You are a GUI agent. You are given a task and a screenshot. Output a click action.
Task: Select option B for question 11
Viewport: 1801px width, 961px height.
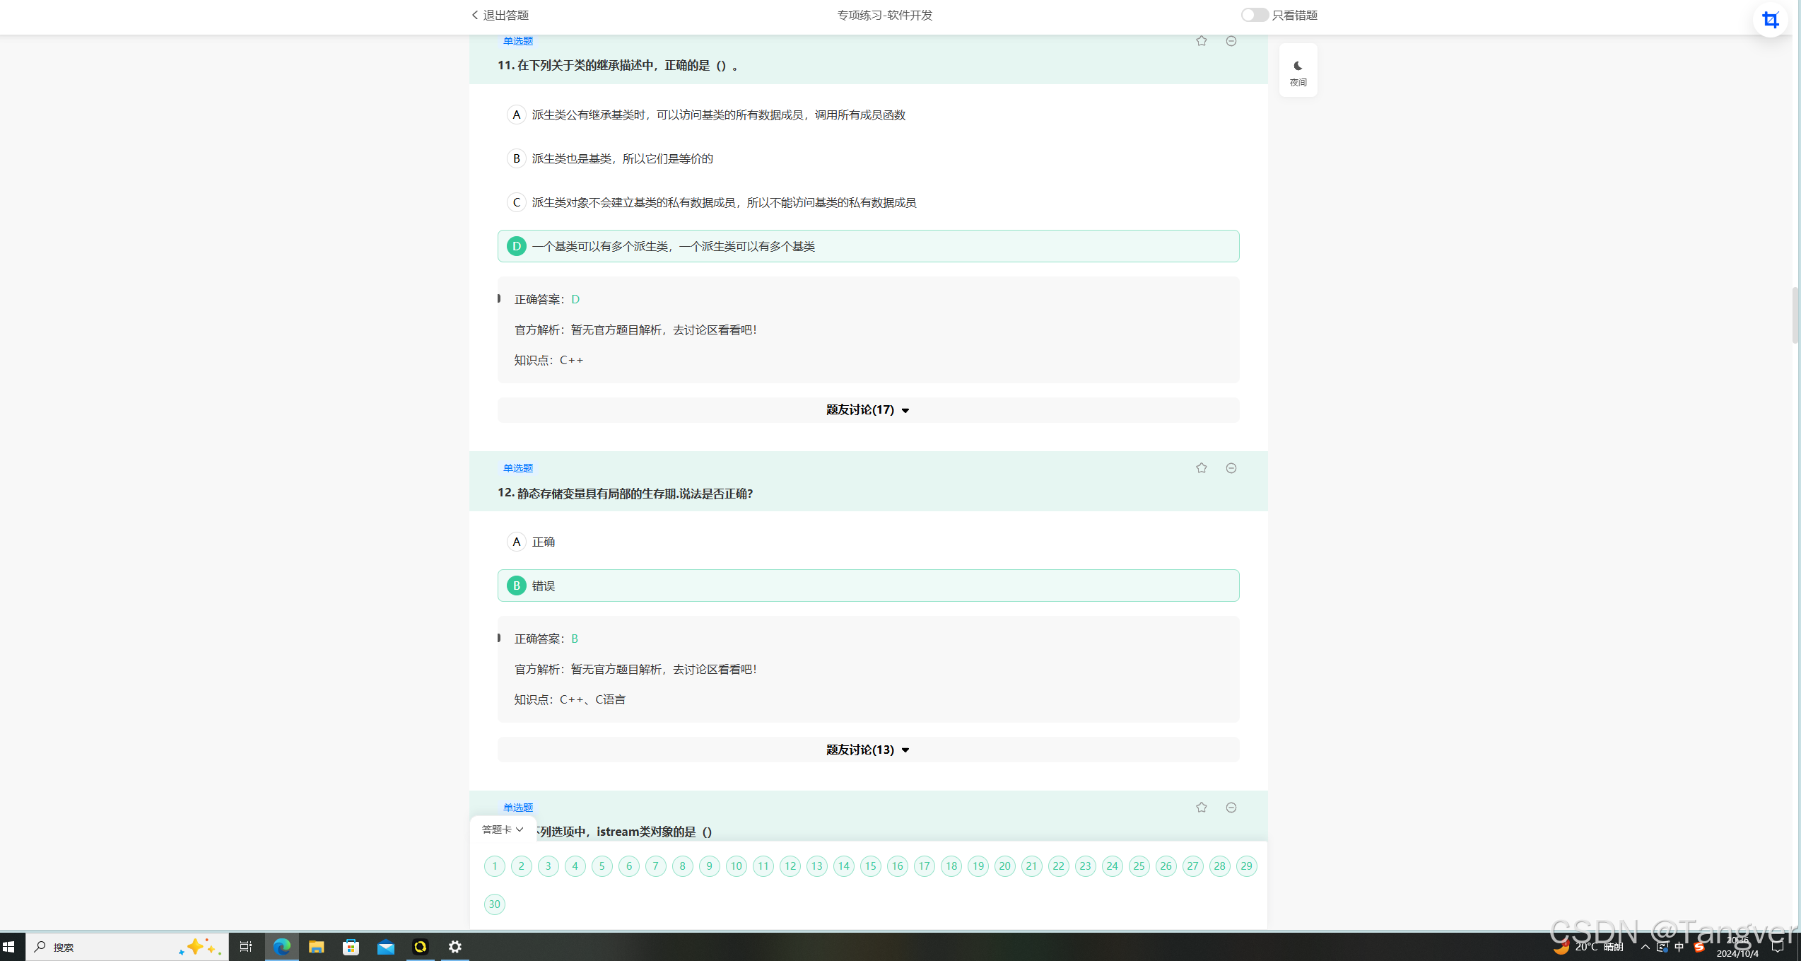click(868, 158)
